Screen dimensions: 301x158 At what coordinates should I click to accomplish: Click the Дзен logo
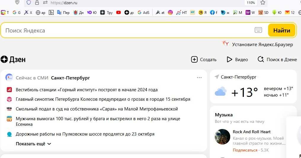point(13,59)
